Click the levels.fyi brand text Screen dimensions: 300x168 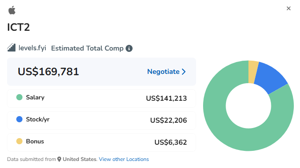click(x=32, y=48)
